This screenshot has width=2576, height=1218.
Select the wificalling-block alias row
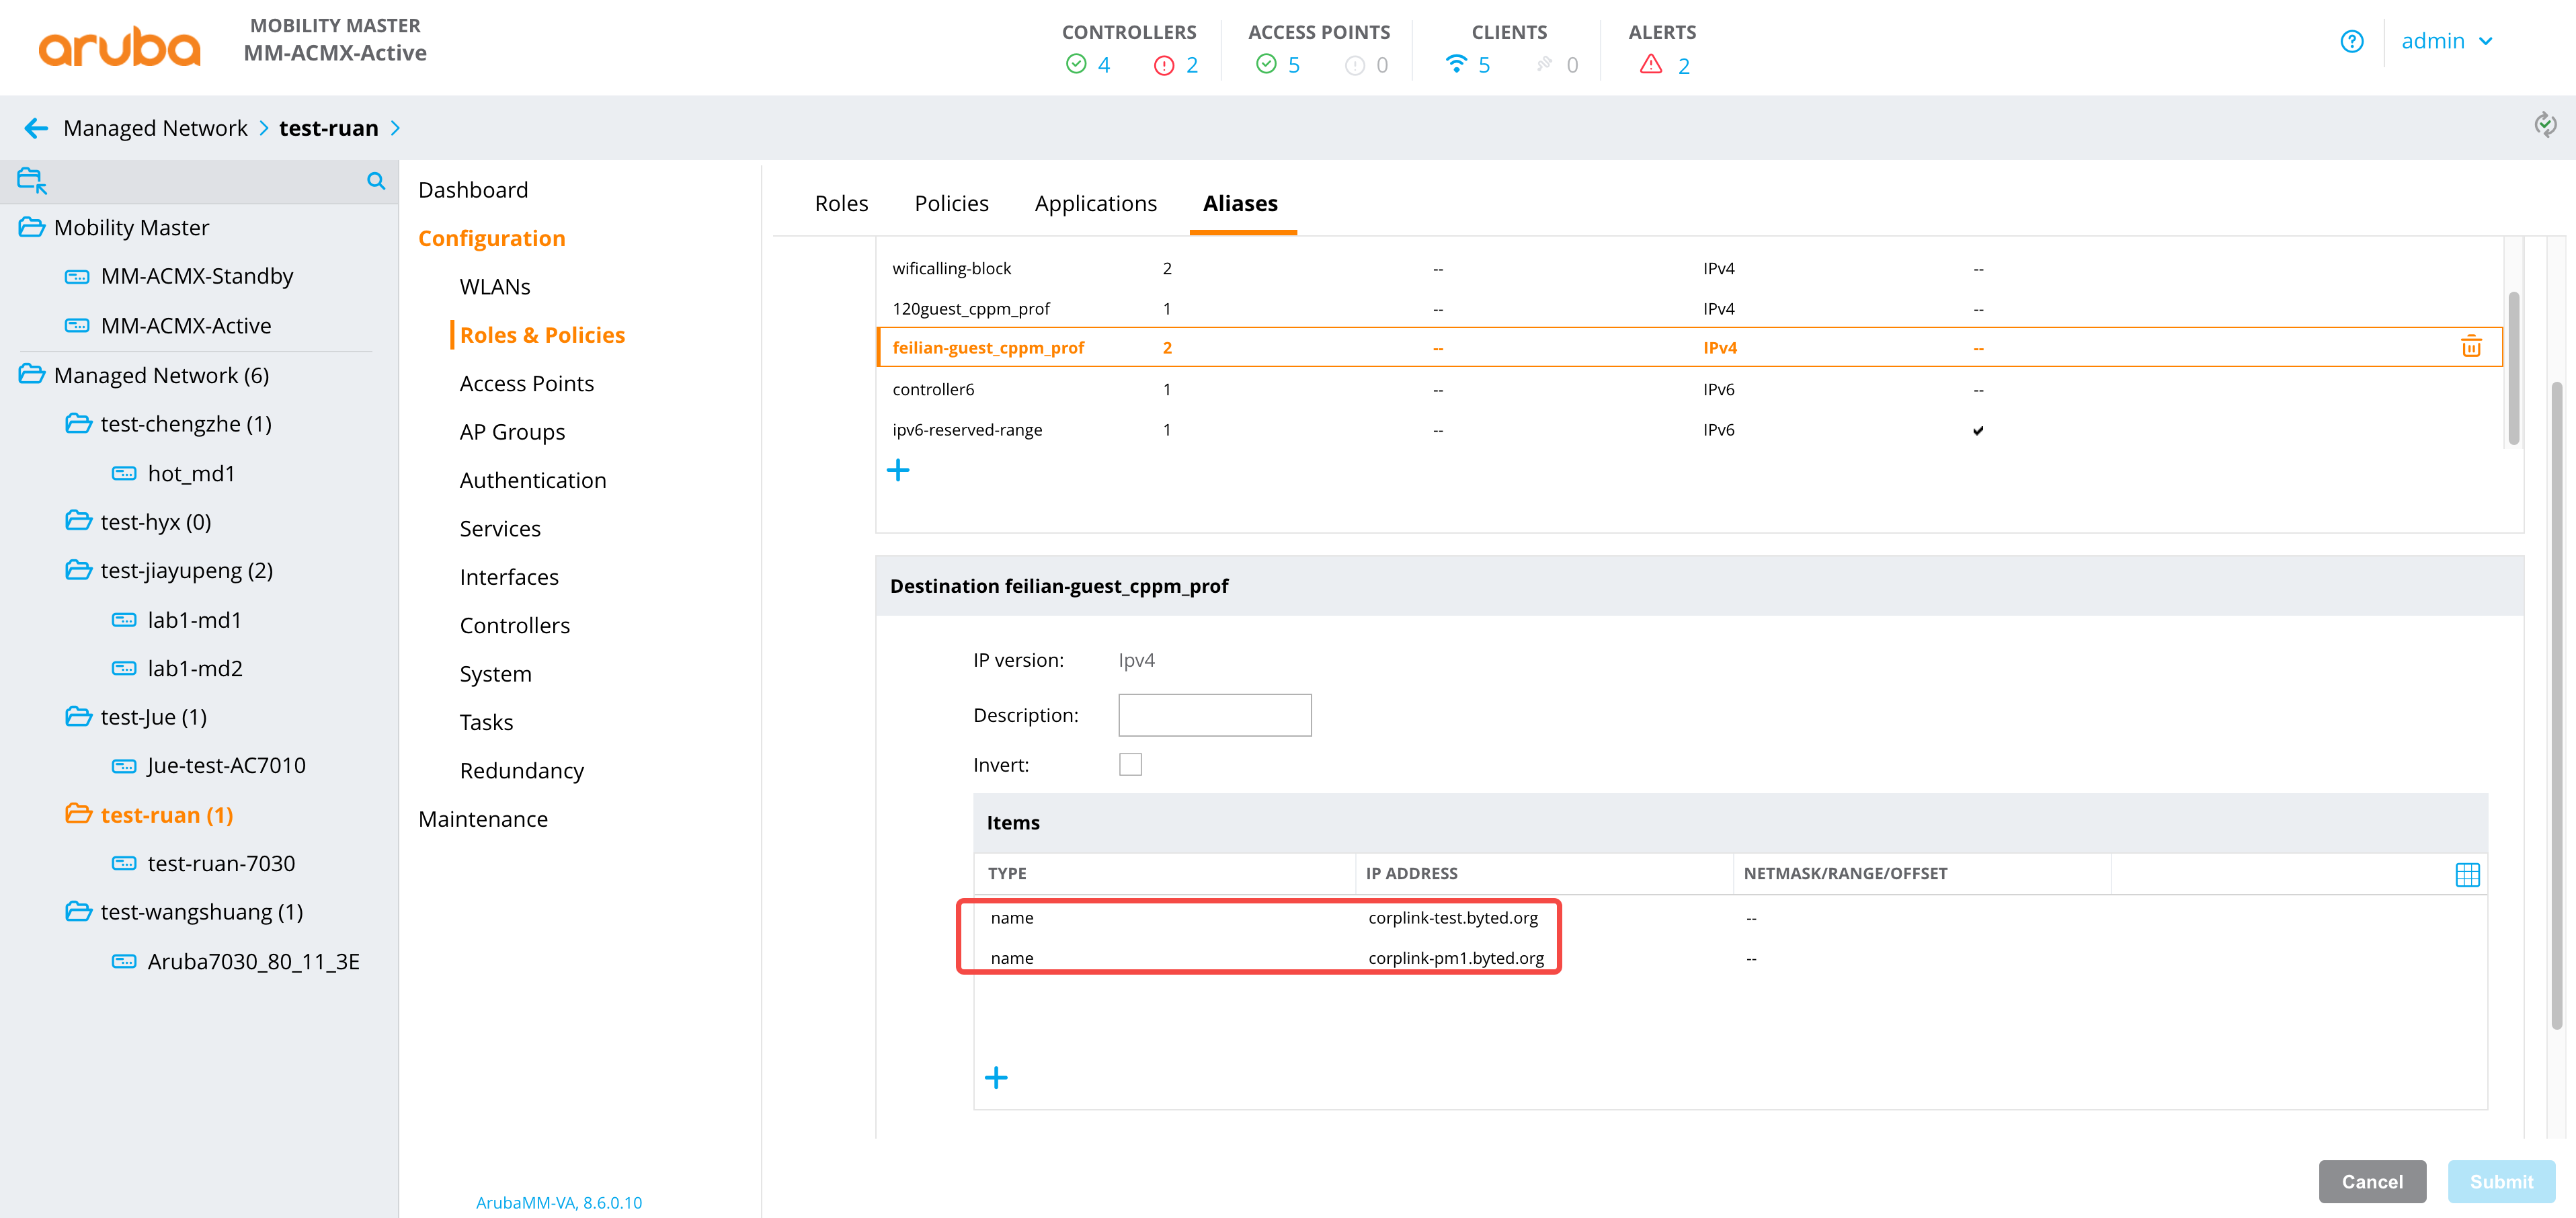[1690, 268]
